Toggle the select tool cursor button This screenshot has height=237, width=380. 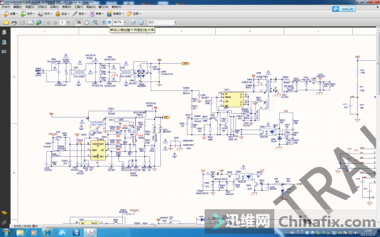[x=79, y=23]
